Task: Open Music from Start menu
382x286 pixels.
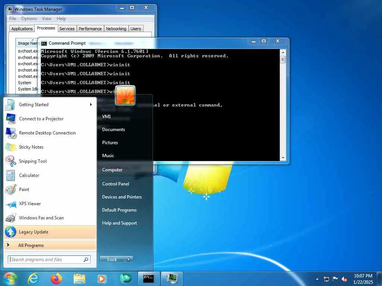Action: click(108, 156)
